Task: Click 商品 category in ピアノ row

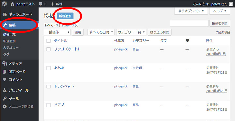Action: tap(136, 105)
